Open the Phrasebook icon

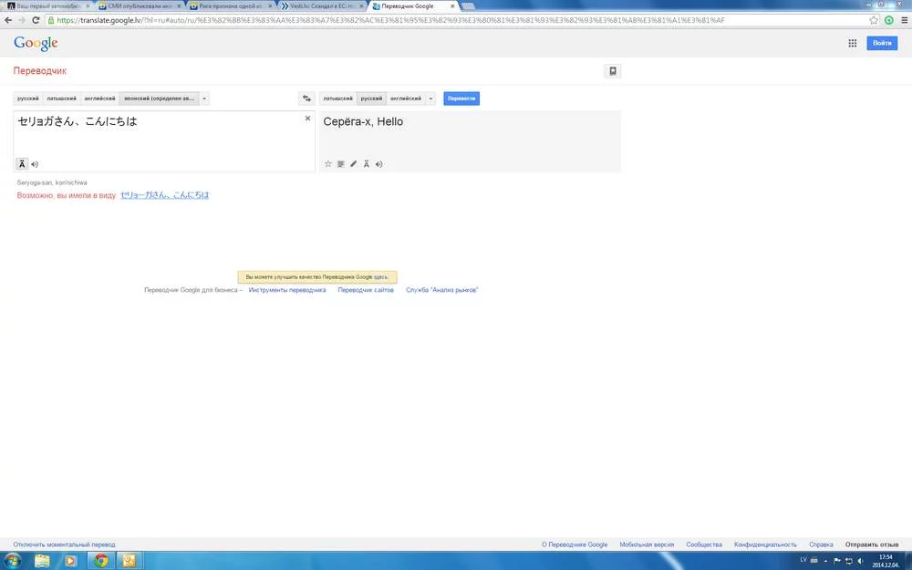pyautogui.click(x=613, y=71)
